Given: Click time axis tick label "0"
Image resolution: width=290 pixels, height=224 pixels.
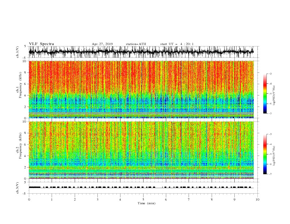Looking at the screenshot, I should pyautogui.click(x=29, y=199).
